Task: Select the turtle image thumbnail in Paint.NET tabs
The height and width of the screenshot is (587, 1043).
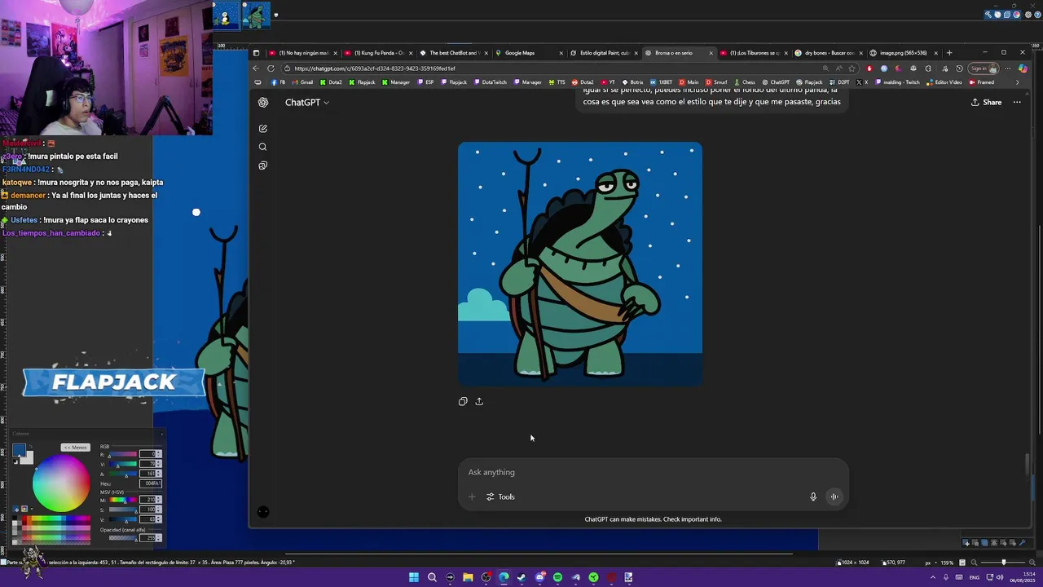Action: click(255, 15)
